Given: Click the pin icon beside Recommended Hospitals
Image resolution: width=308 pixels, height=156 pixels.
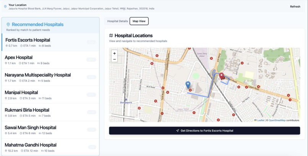Looking at the screenshot, I should pyautogui.click(x=8, y=24).
